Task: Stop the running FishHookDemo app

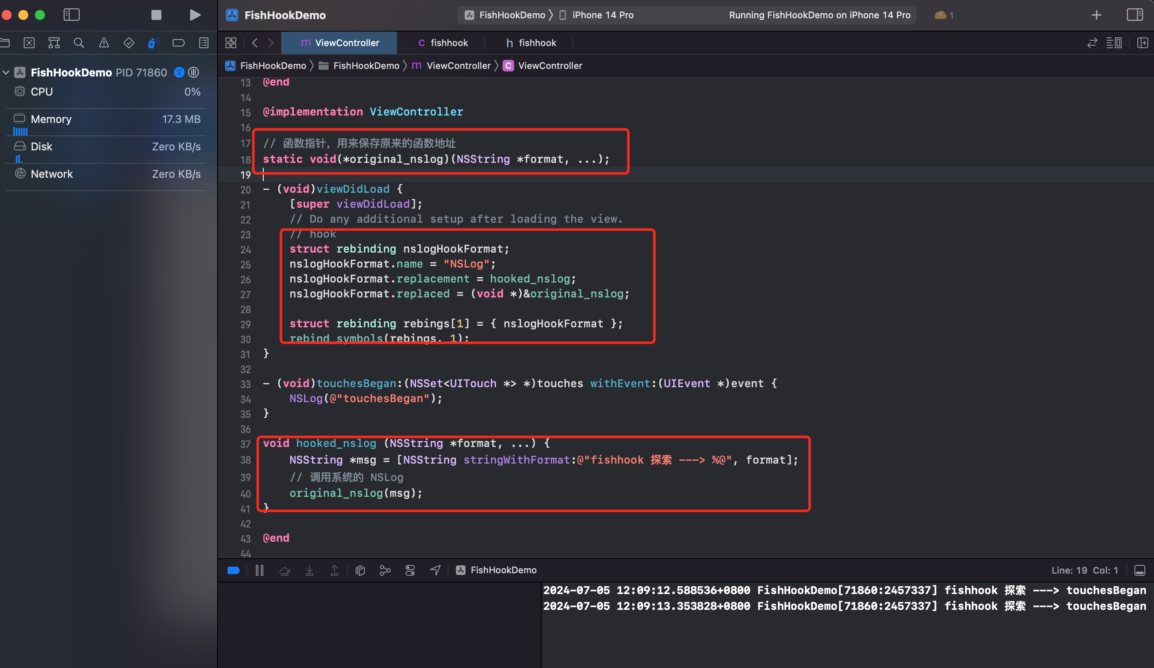Action: (x=156, y=15)
